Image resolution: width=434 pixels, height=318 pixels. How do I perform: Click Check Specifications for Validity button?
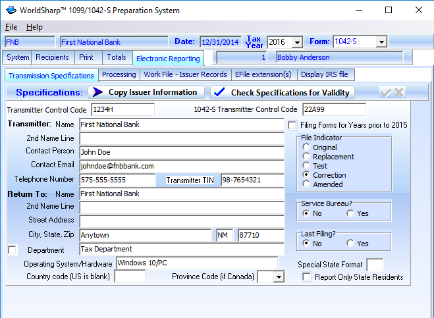[x=283, y=92]
